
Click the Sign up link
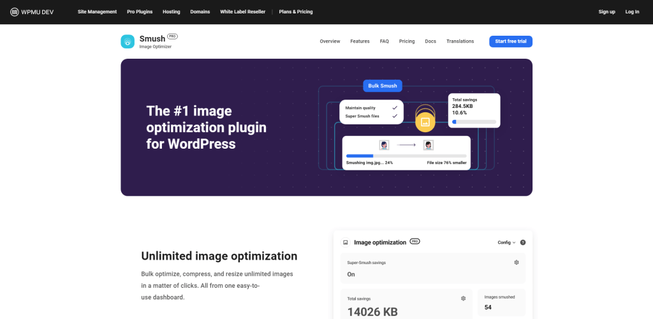tap(607, 11)
